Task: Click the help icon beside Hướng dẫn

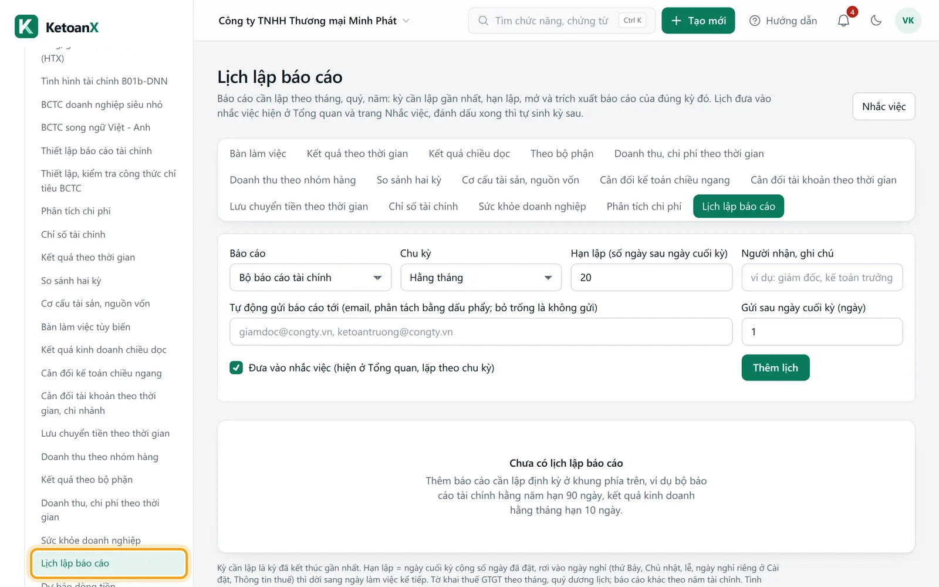Action: 755,21
